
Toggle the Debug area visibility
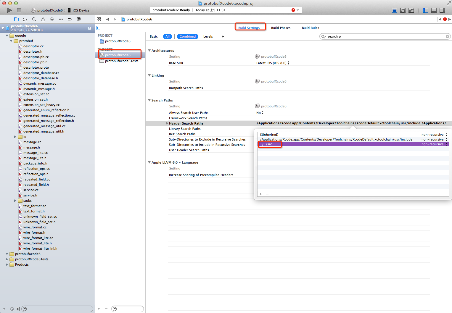[x=434, y=10]
